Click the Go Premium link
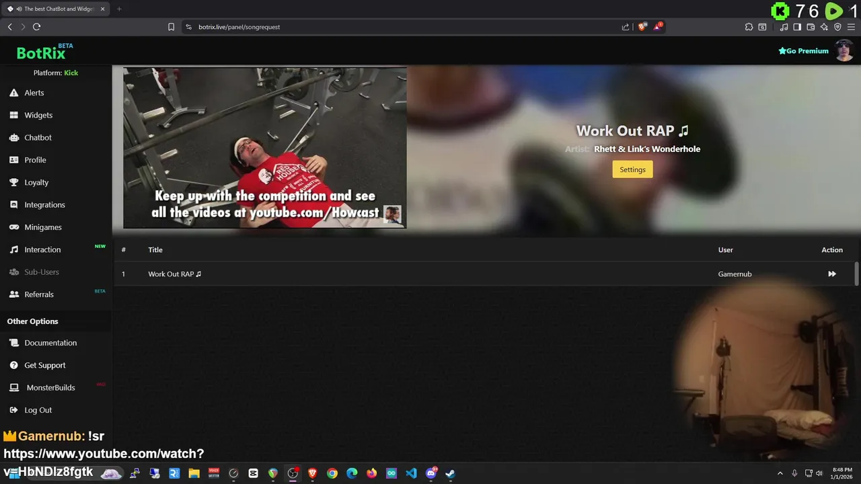The image size is (861, 484). [803, 51]
